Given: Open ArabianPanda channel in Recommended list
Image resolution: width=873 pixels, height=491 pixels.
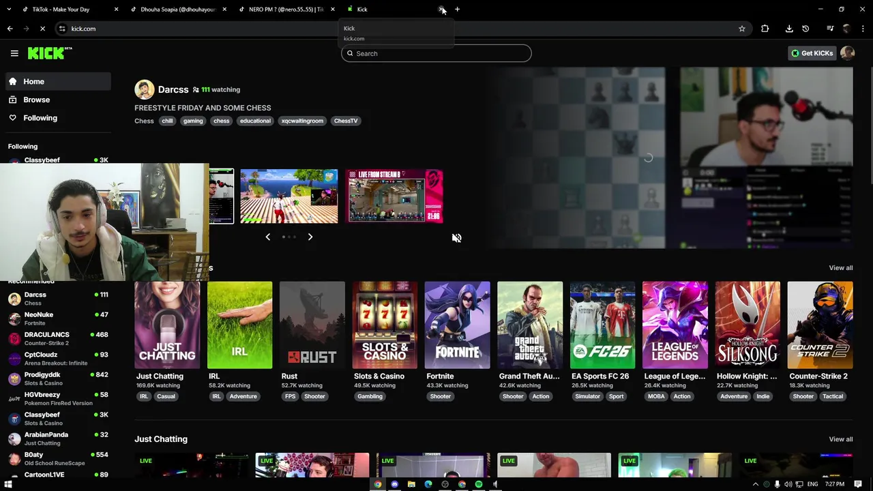Looking at the screenshot, I should click(58, 438).
